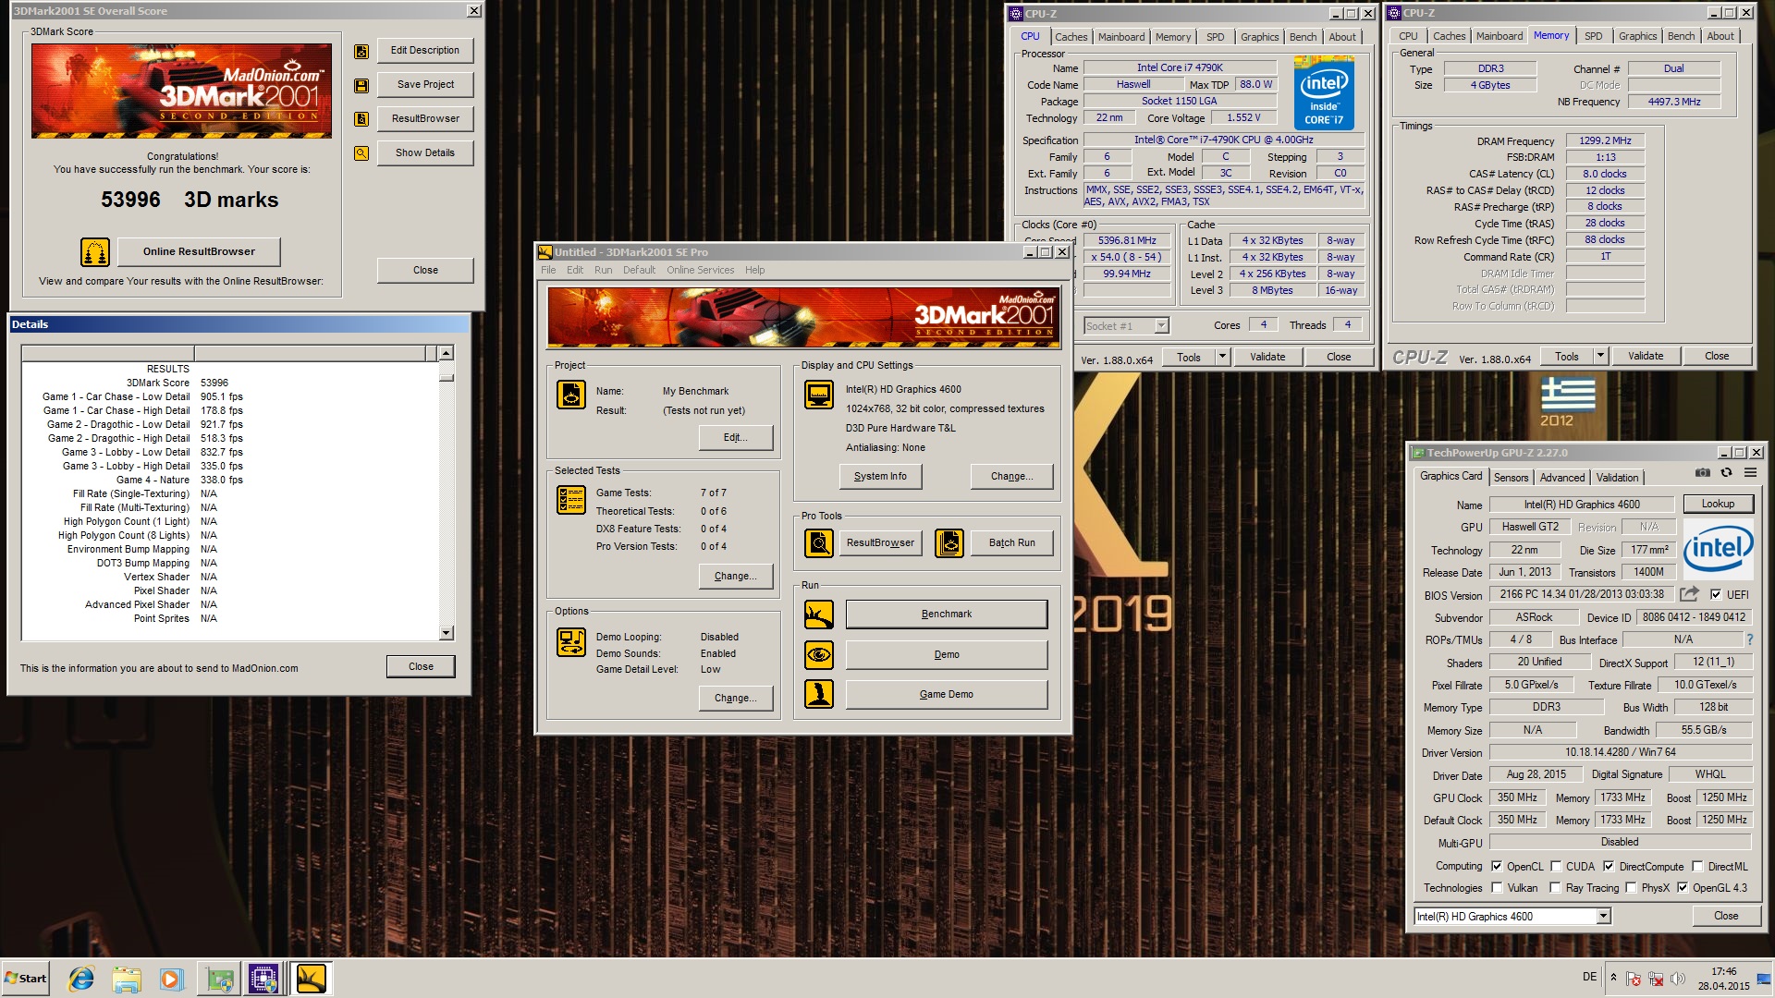This screenshot has height=998, width=1775.
Task: Open the Online Services menu
Action: click(700, 270)
